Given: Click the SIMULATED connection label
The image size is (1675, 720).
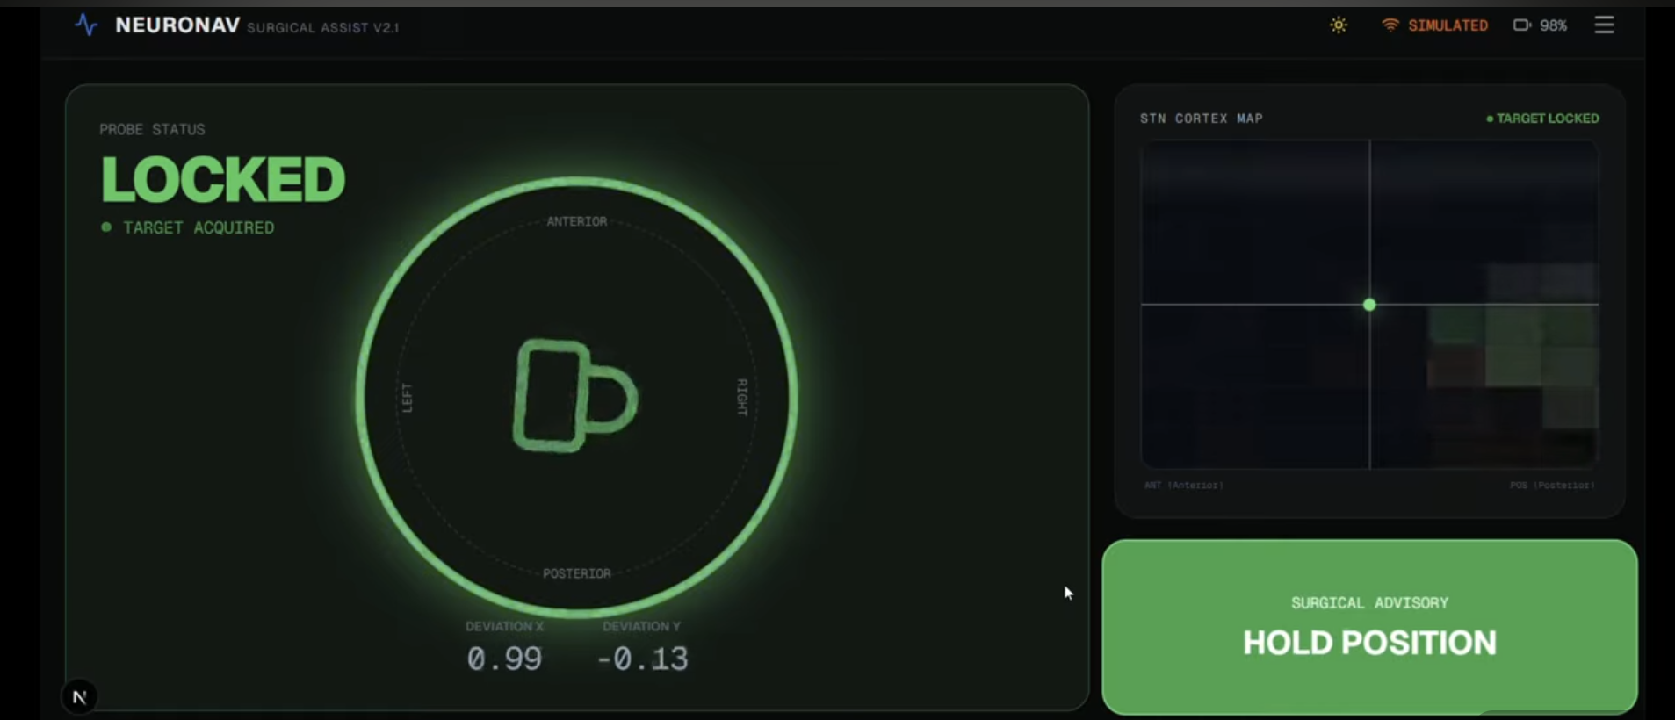Looking at the screenshot, I should coord(1448,25).
